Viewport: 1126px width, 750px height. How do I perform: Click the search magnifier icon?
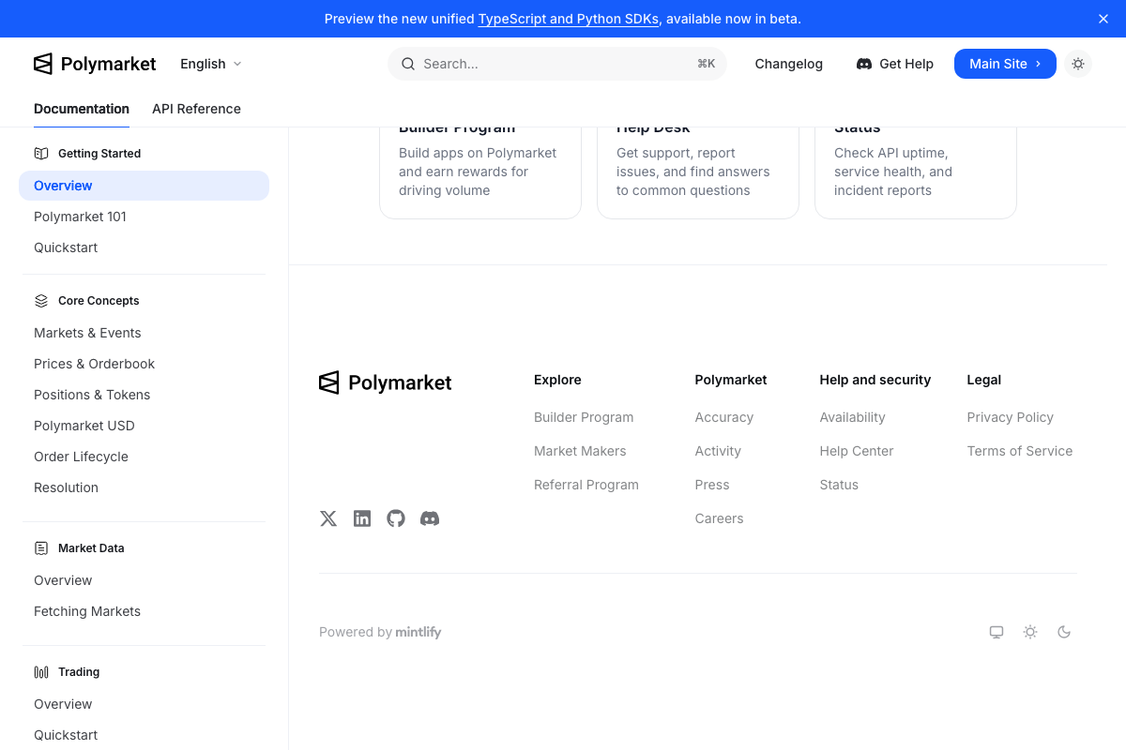[408, 64]
